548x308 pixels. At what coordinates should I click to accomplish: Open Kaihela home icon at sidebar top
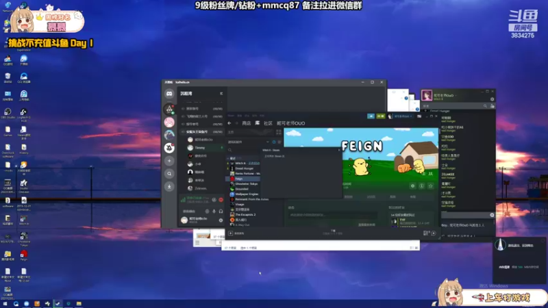coord(169,94)
